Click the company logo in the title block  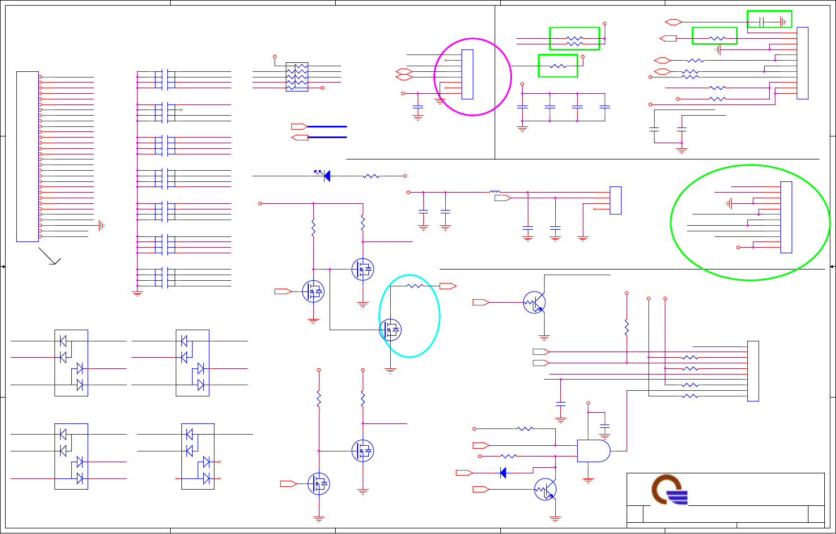click(x=670, y=490)
